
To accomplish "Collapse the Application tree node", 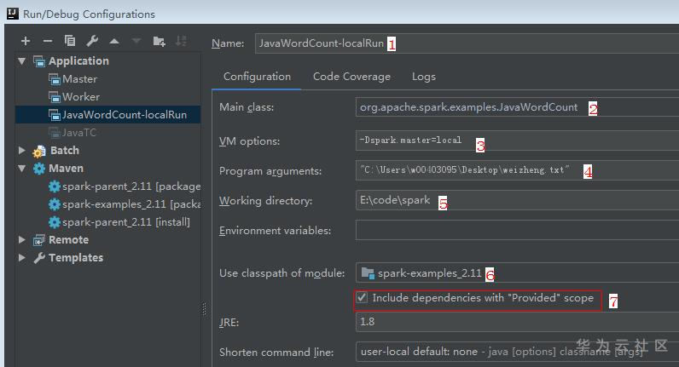I will click(22, 61).
